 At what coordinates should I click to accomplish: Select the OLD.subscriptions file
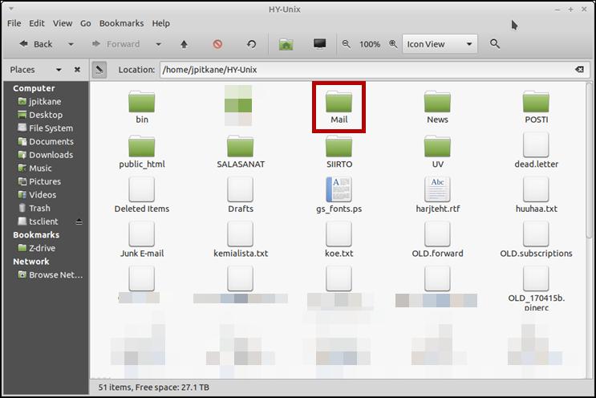click(x=536, y=239)
